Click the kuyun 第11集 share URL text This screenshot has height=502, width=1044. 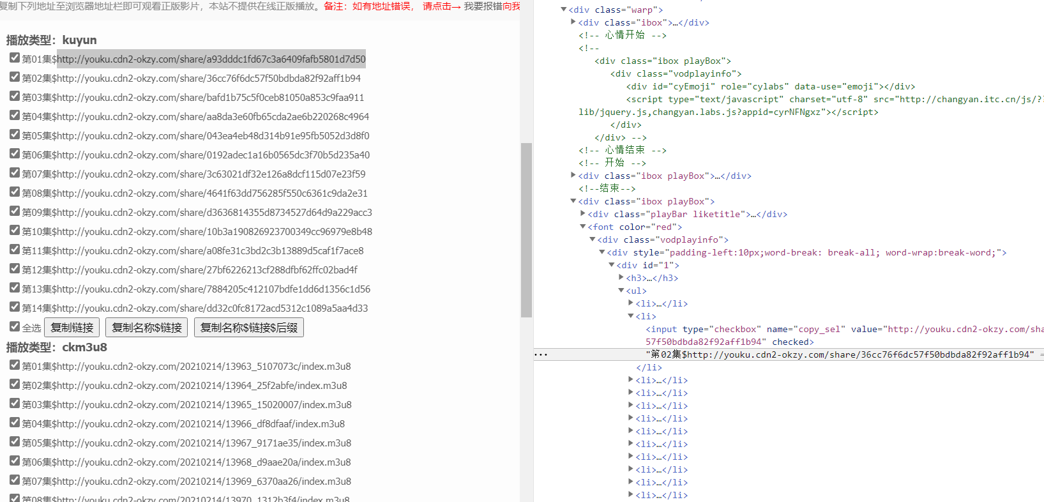[x=210, y=251]
